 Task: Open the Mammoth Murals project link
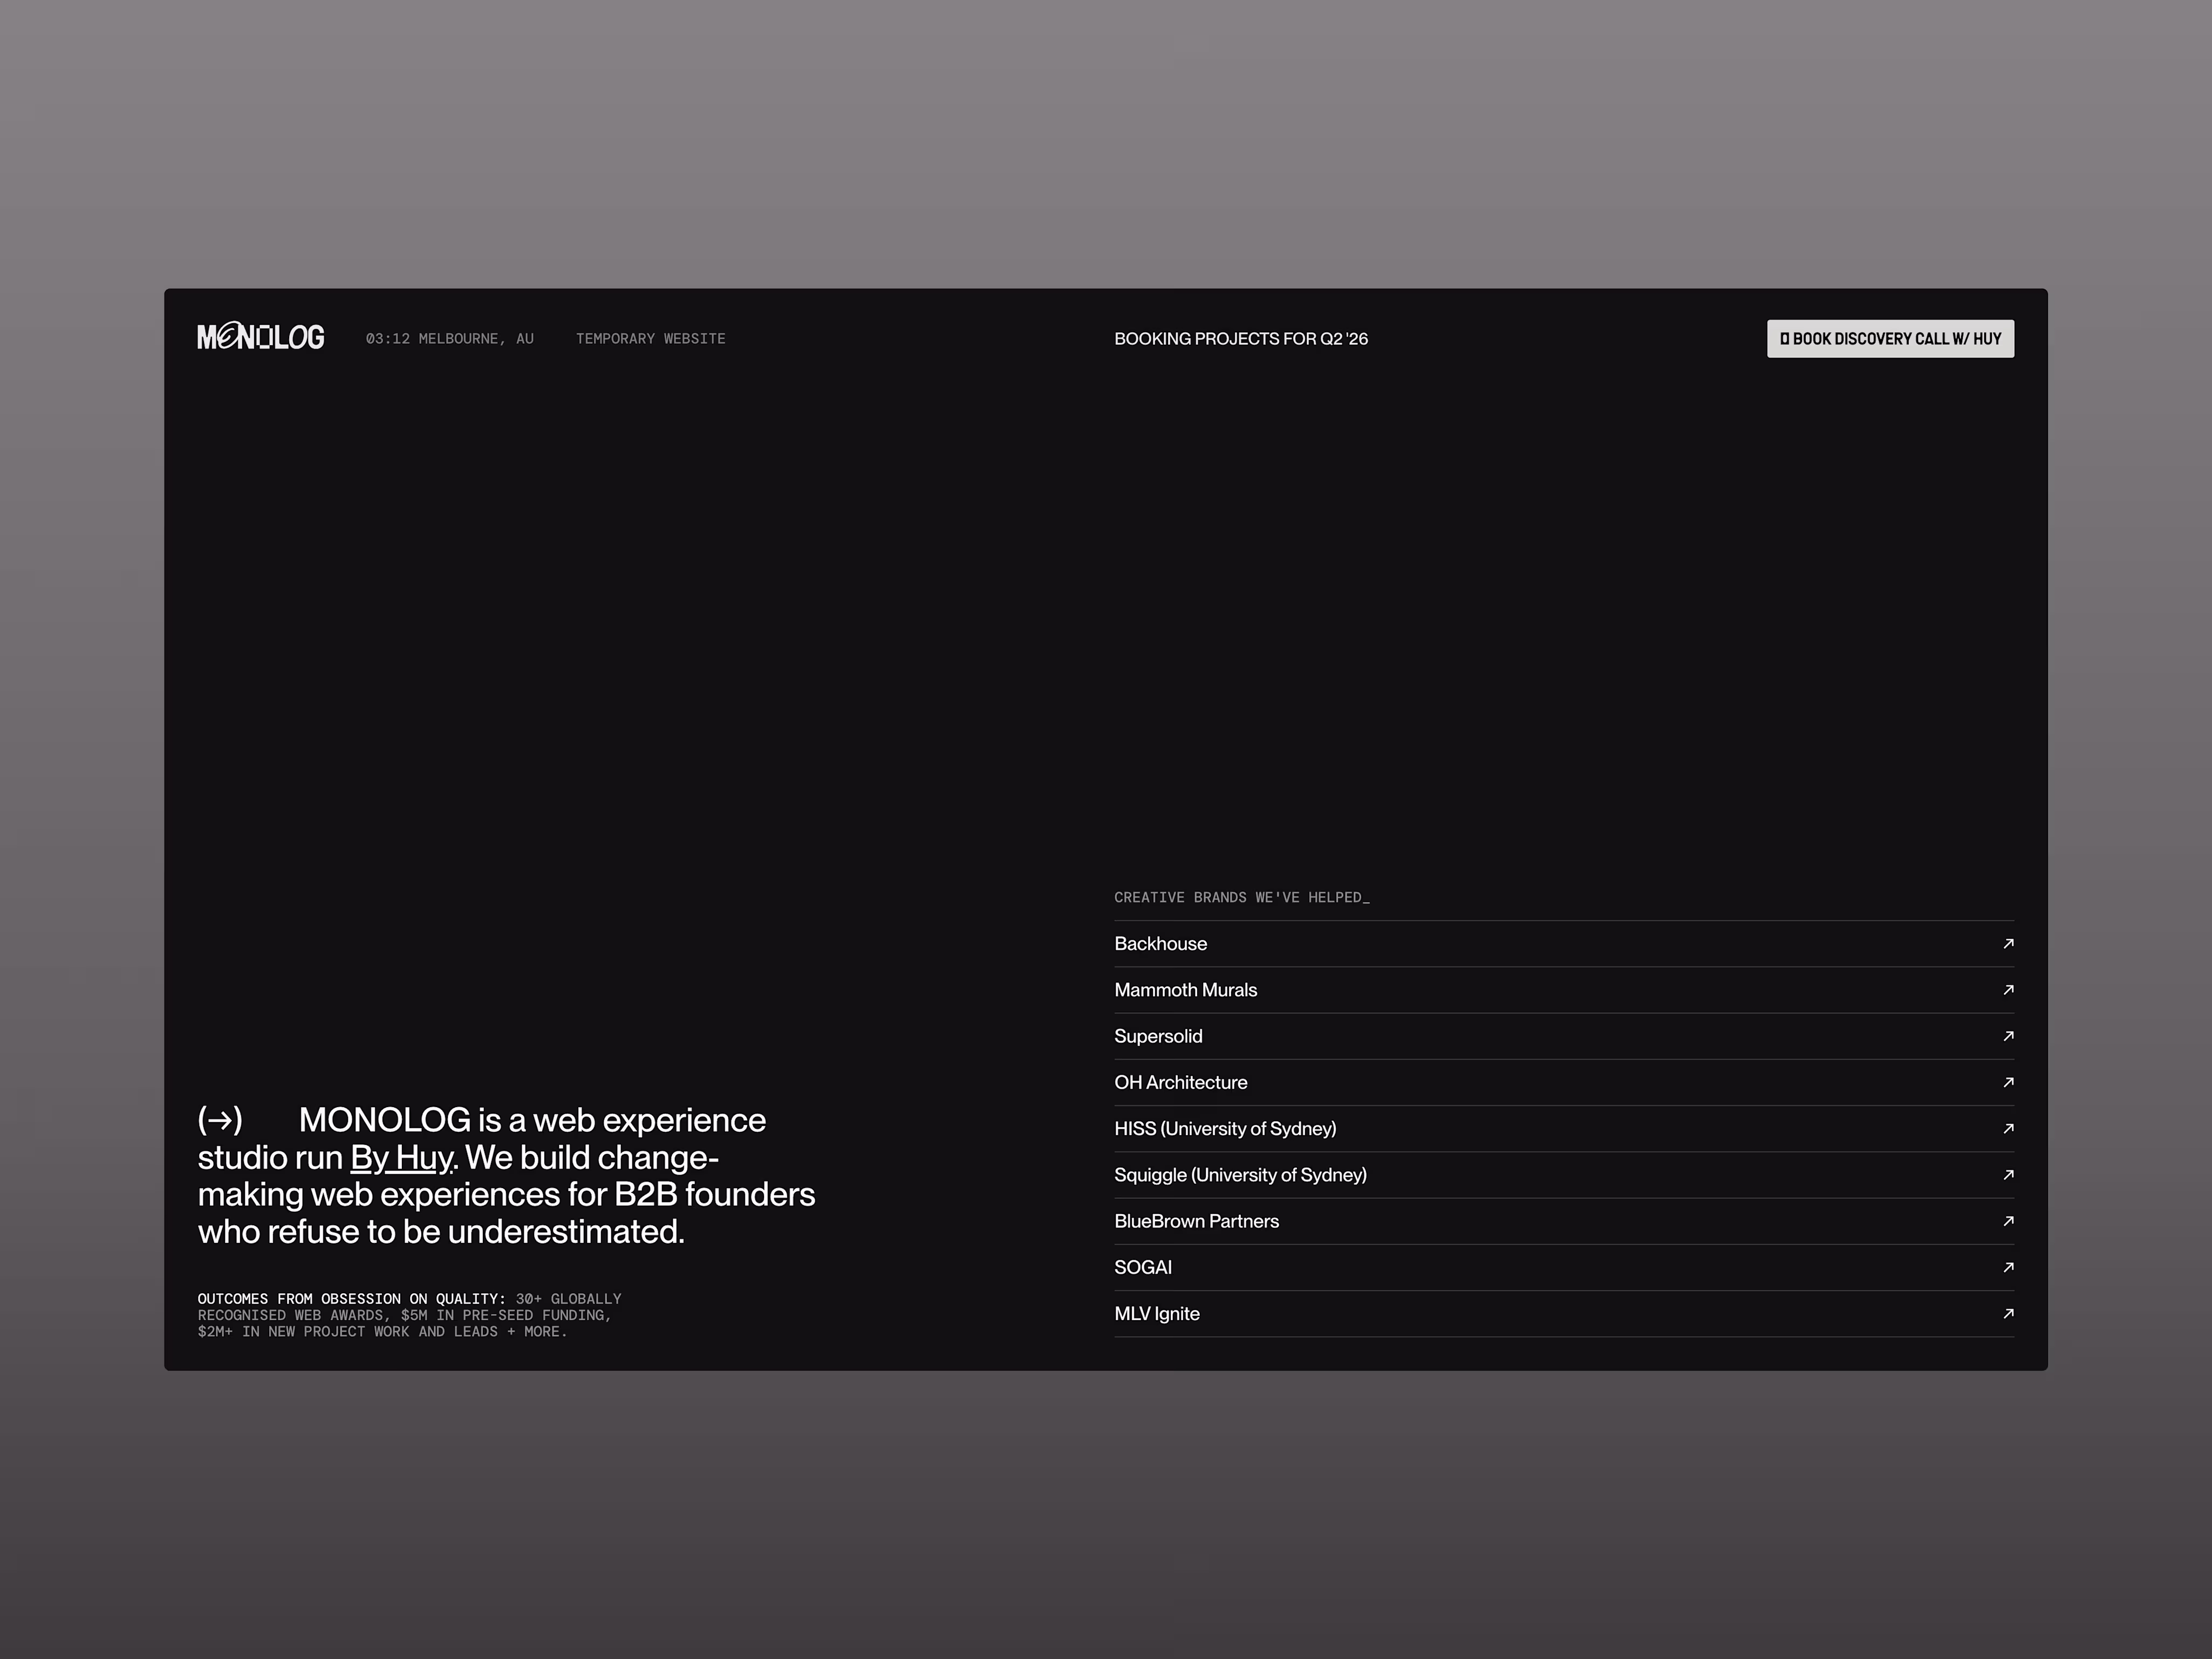click(x=1185, y=990)
